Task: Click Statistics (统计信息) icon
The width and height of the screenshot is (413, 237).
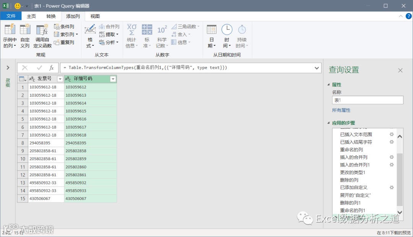Action: click(x=132, y=29)
